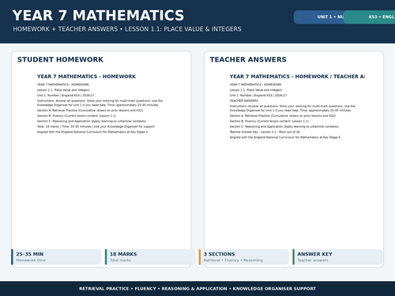Select 'Section C: Reasoning and Application' in Teacher panel

coord(284,126)
